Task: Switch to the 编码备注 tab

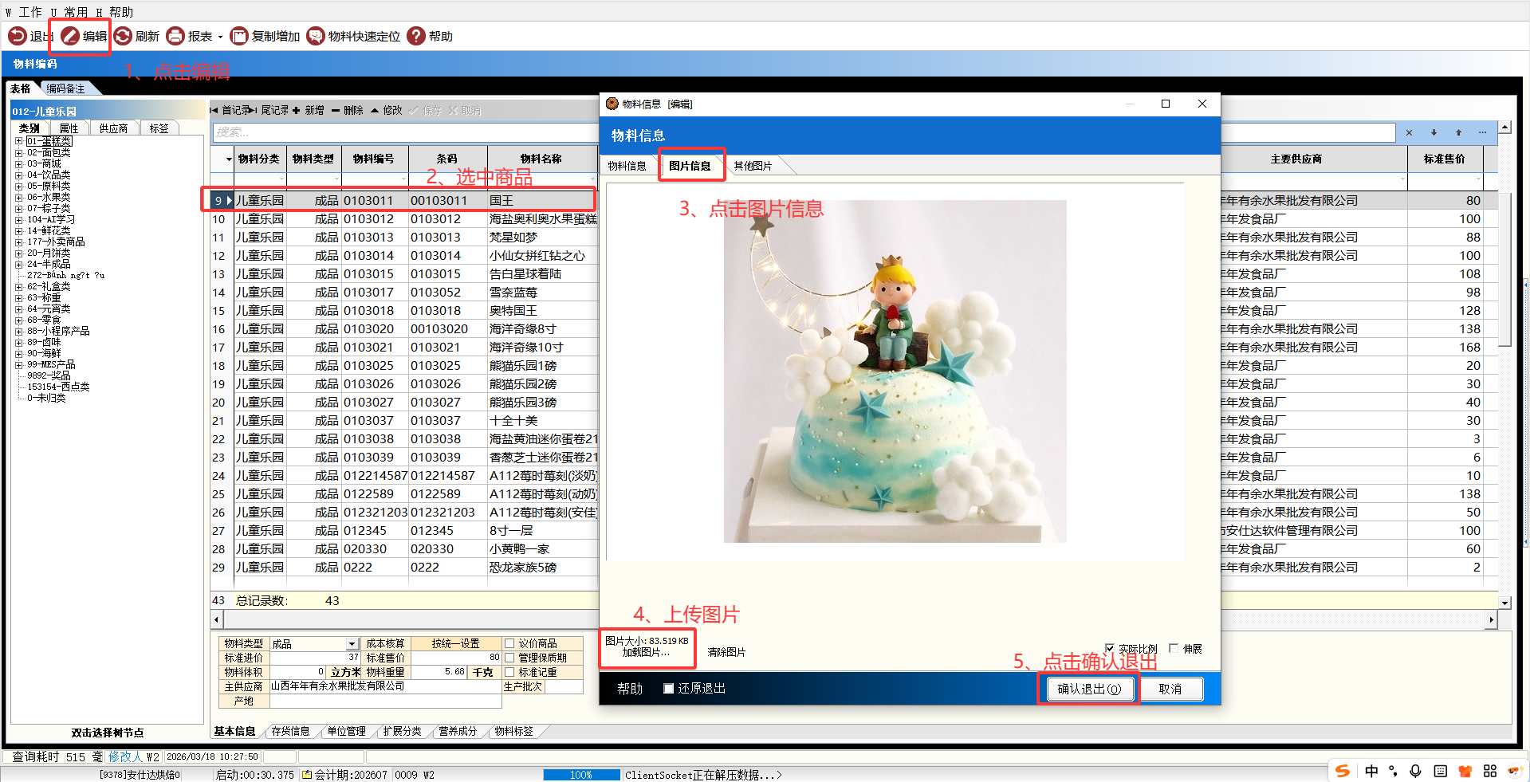Action: click(65, 88)
